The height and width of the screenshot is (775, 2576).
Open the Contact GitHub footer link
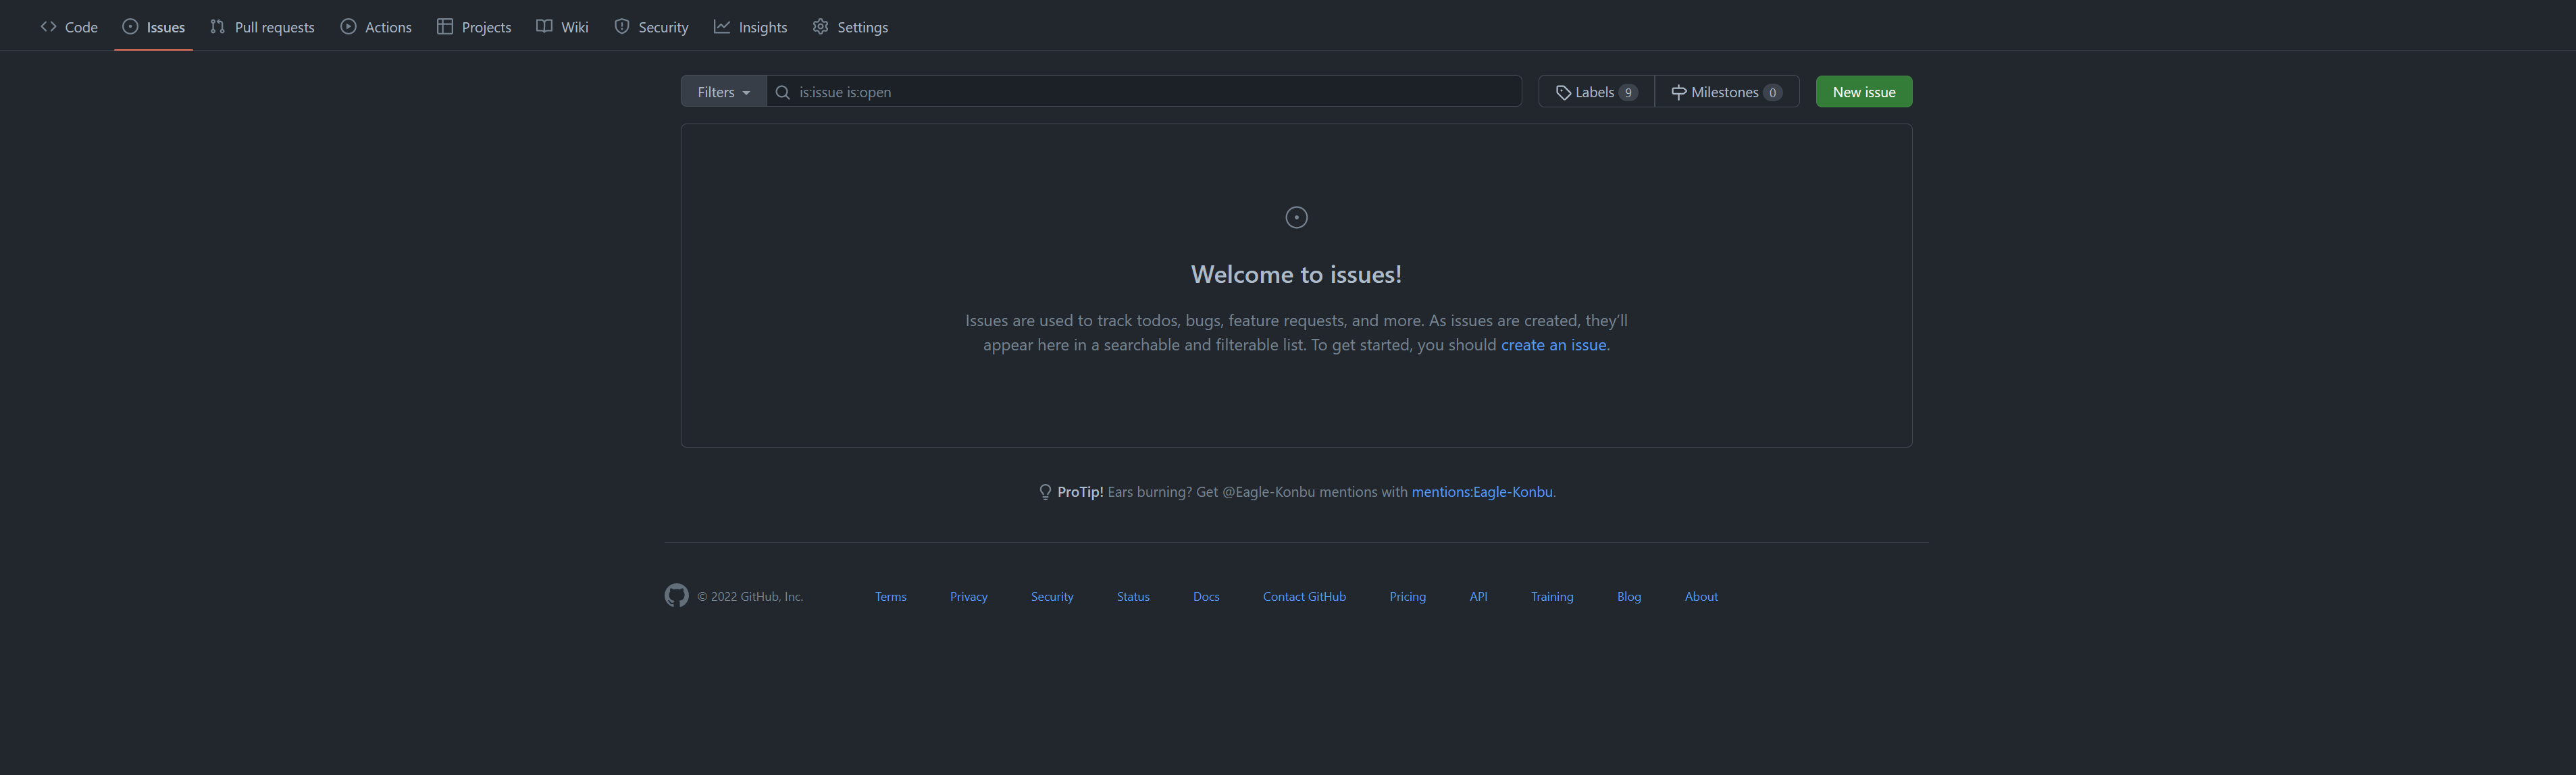coord(1304,597)
